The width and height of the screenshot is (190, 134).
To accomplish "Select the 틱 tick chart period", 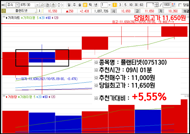I will [91, 5].
